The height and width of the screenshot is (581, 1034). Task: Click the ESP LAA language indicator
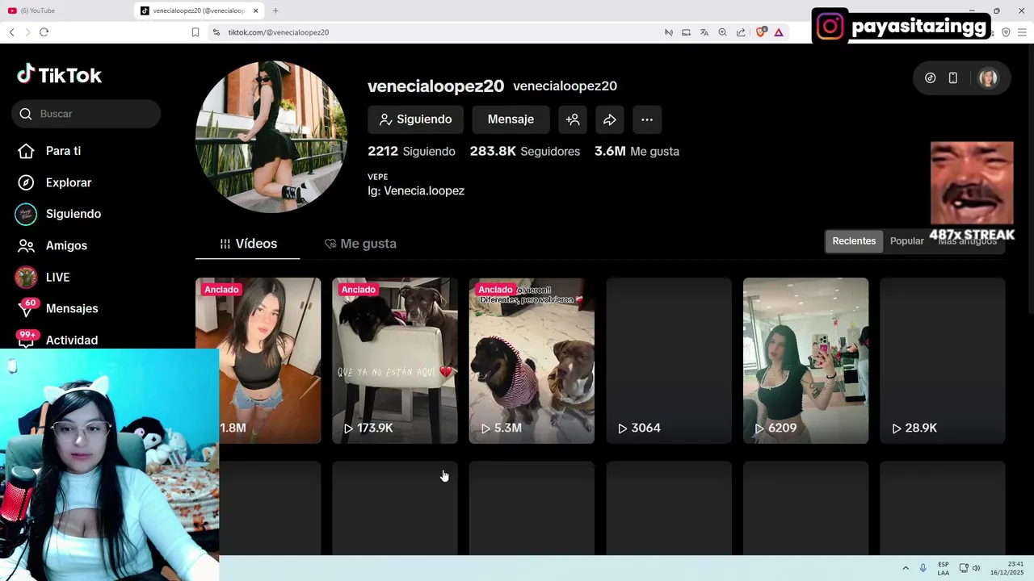944,568
